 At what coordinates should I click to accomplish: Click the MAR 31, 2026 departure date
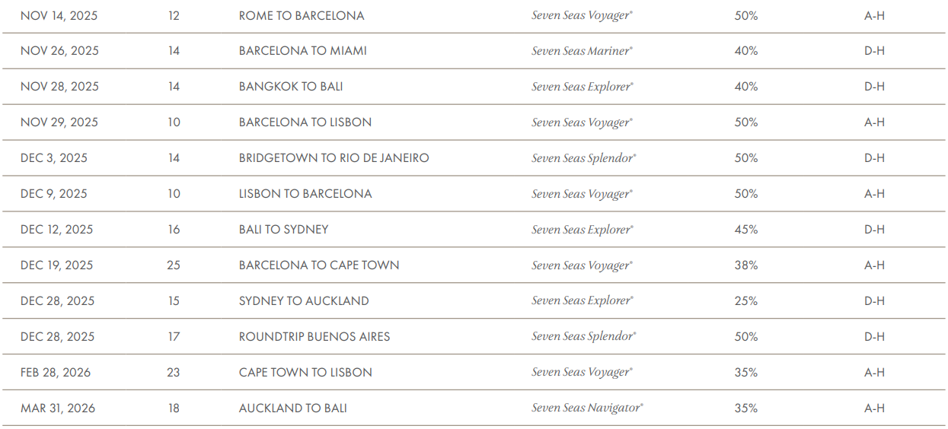(58, 408)
